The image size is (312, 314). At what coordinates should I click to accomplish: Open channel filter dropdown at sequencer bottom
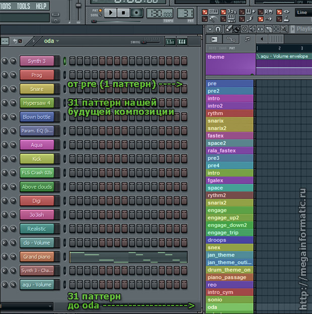tap(27, 306)
